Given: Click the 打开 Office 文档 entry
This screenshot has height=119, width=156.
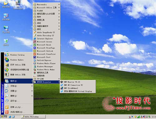Looking at the screenshot, I should pos(18,65).
